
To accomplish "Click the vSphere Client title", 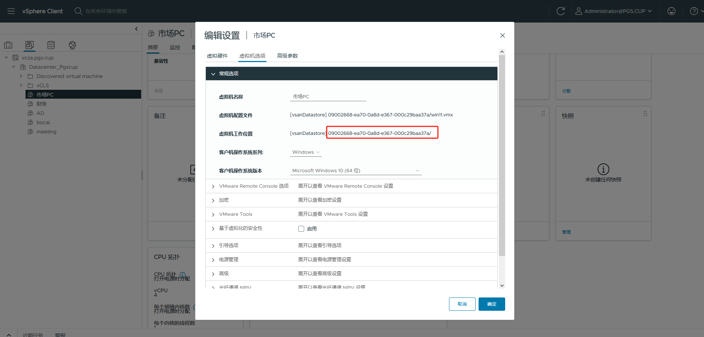I will point(42,11).
